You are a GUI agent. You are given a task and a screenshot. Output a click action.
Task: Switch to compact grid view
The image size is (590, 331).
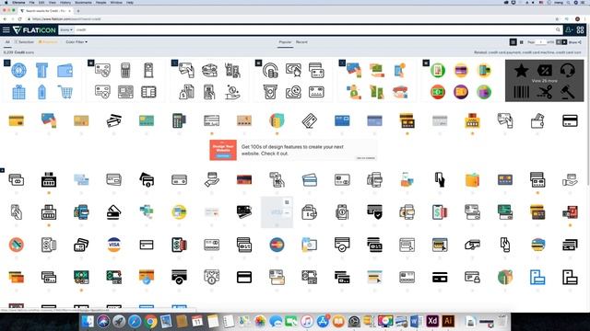click(522, 42)
